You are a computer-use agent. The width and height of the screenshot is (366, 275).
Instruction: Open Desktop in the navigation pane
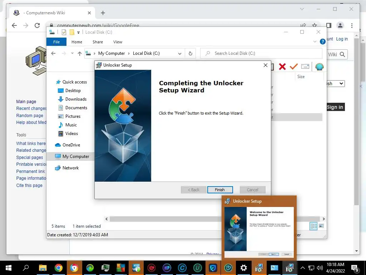tap(69, 91)
